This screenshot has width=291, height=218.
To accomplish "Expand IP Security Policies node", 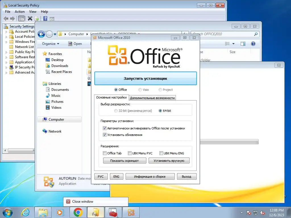I will click(x=6, y=68).
